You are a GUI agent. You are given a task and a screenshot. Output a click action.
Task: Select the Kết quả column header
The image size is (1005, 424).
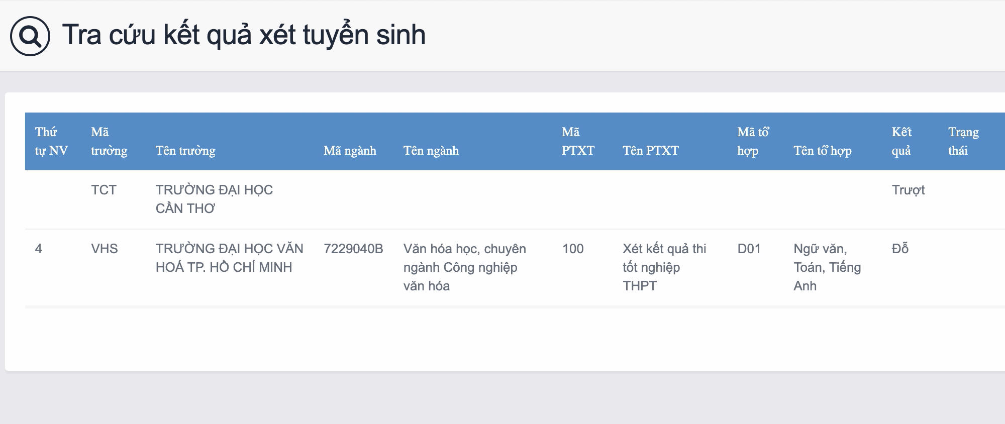tap(901, 141)
